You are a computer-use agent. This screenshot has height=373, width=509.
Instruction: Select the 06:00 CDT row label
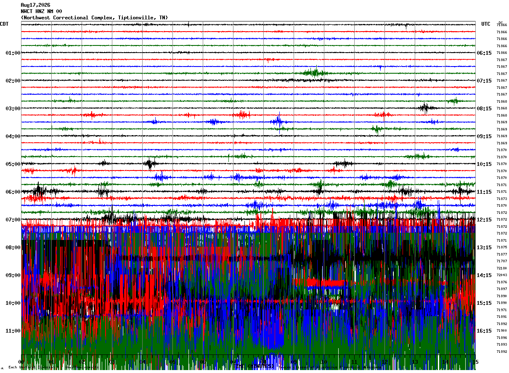[x=13, y=192]
